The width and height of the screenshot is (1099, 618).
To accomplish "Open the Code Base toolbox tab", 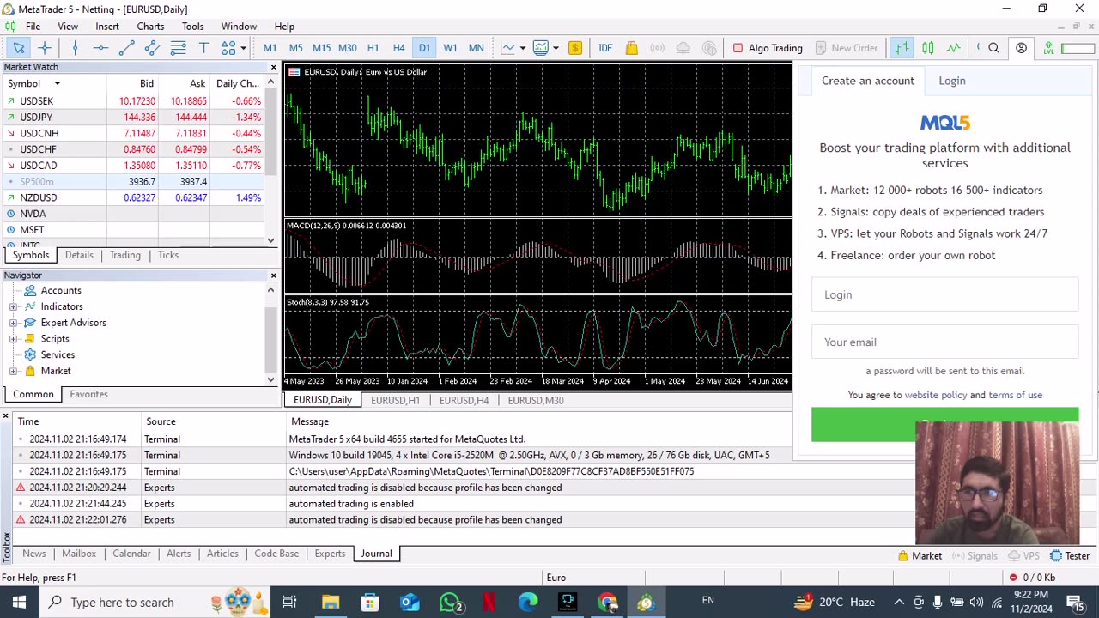I will coord(276,554).
